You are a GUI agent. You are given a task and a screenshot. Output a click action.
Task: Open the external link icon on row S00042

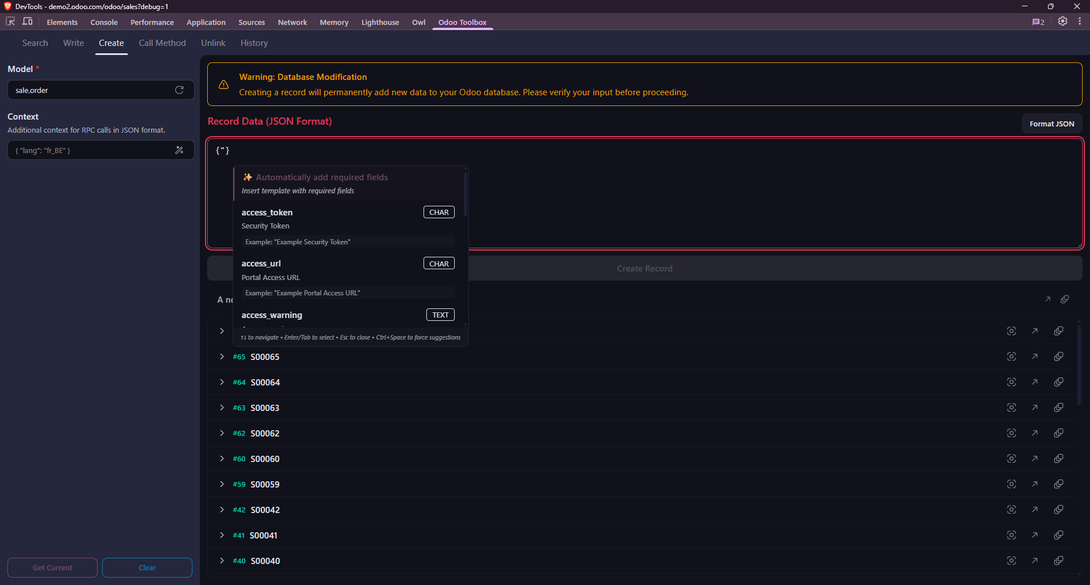[1035, 509]
